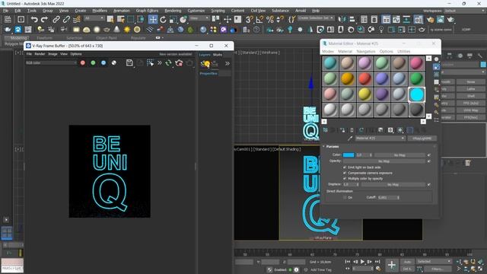Open the RGB color channel dropdown
487x274 pixels.
51,62
